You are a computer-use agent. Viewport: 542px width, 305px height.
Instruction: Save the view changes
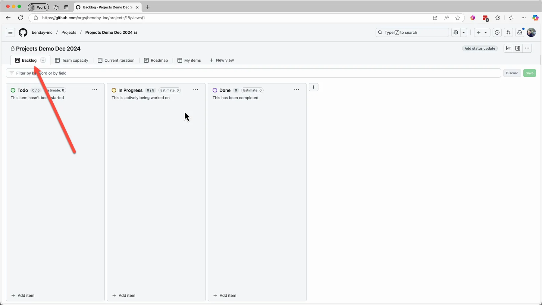(x=529, y=73)
